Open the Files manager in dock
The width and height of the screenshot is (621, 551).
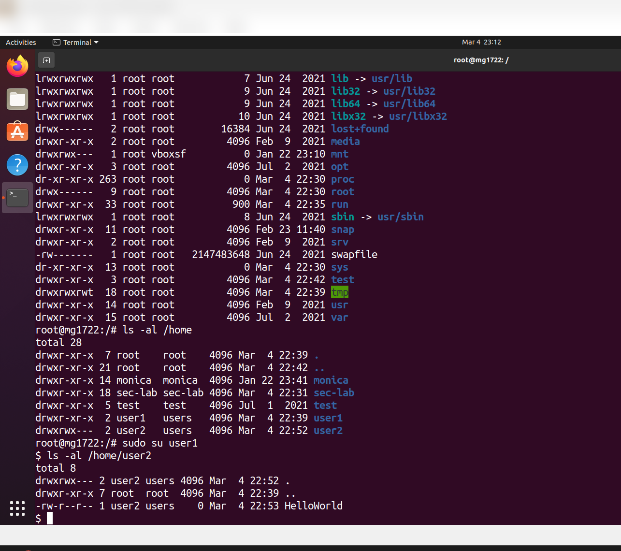17,100
